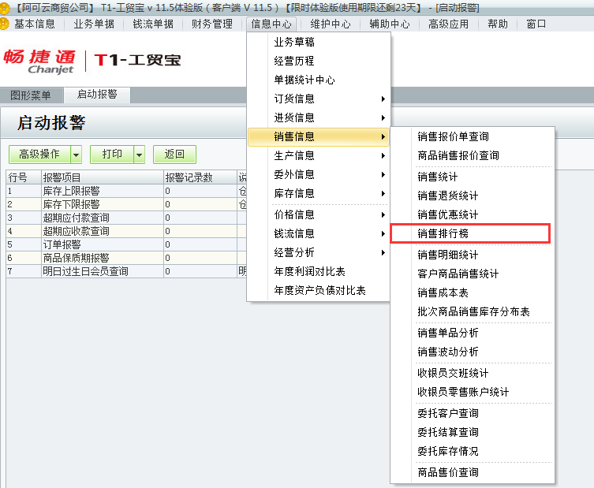The height and width of the screenshot is (488, 594).
Task: Expand the 委外信息 submenu
Action: [318, 174]
